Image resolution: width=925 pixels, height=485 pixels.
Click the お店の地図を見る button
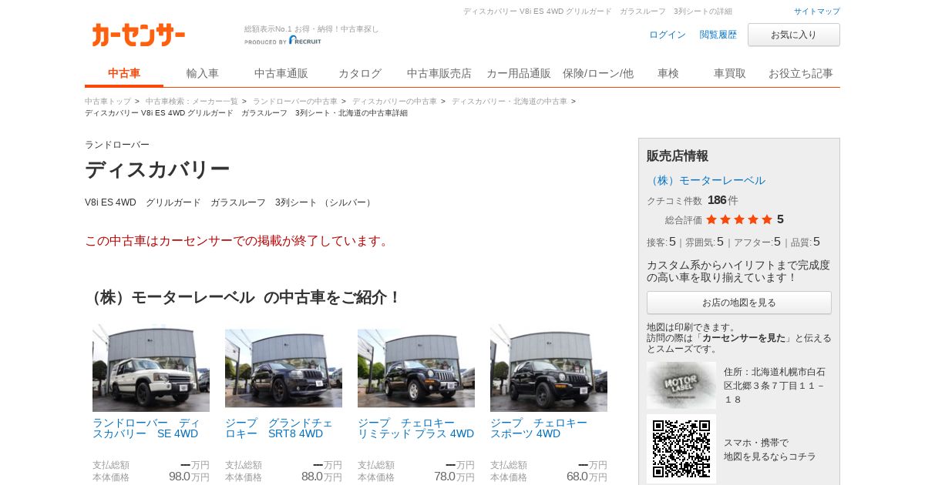click(739, 303)
